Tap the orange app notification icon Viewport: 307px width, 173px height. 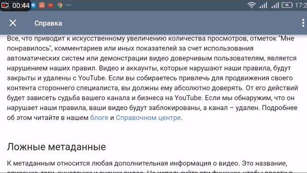(x=42, y=5)
